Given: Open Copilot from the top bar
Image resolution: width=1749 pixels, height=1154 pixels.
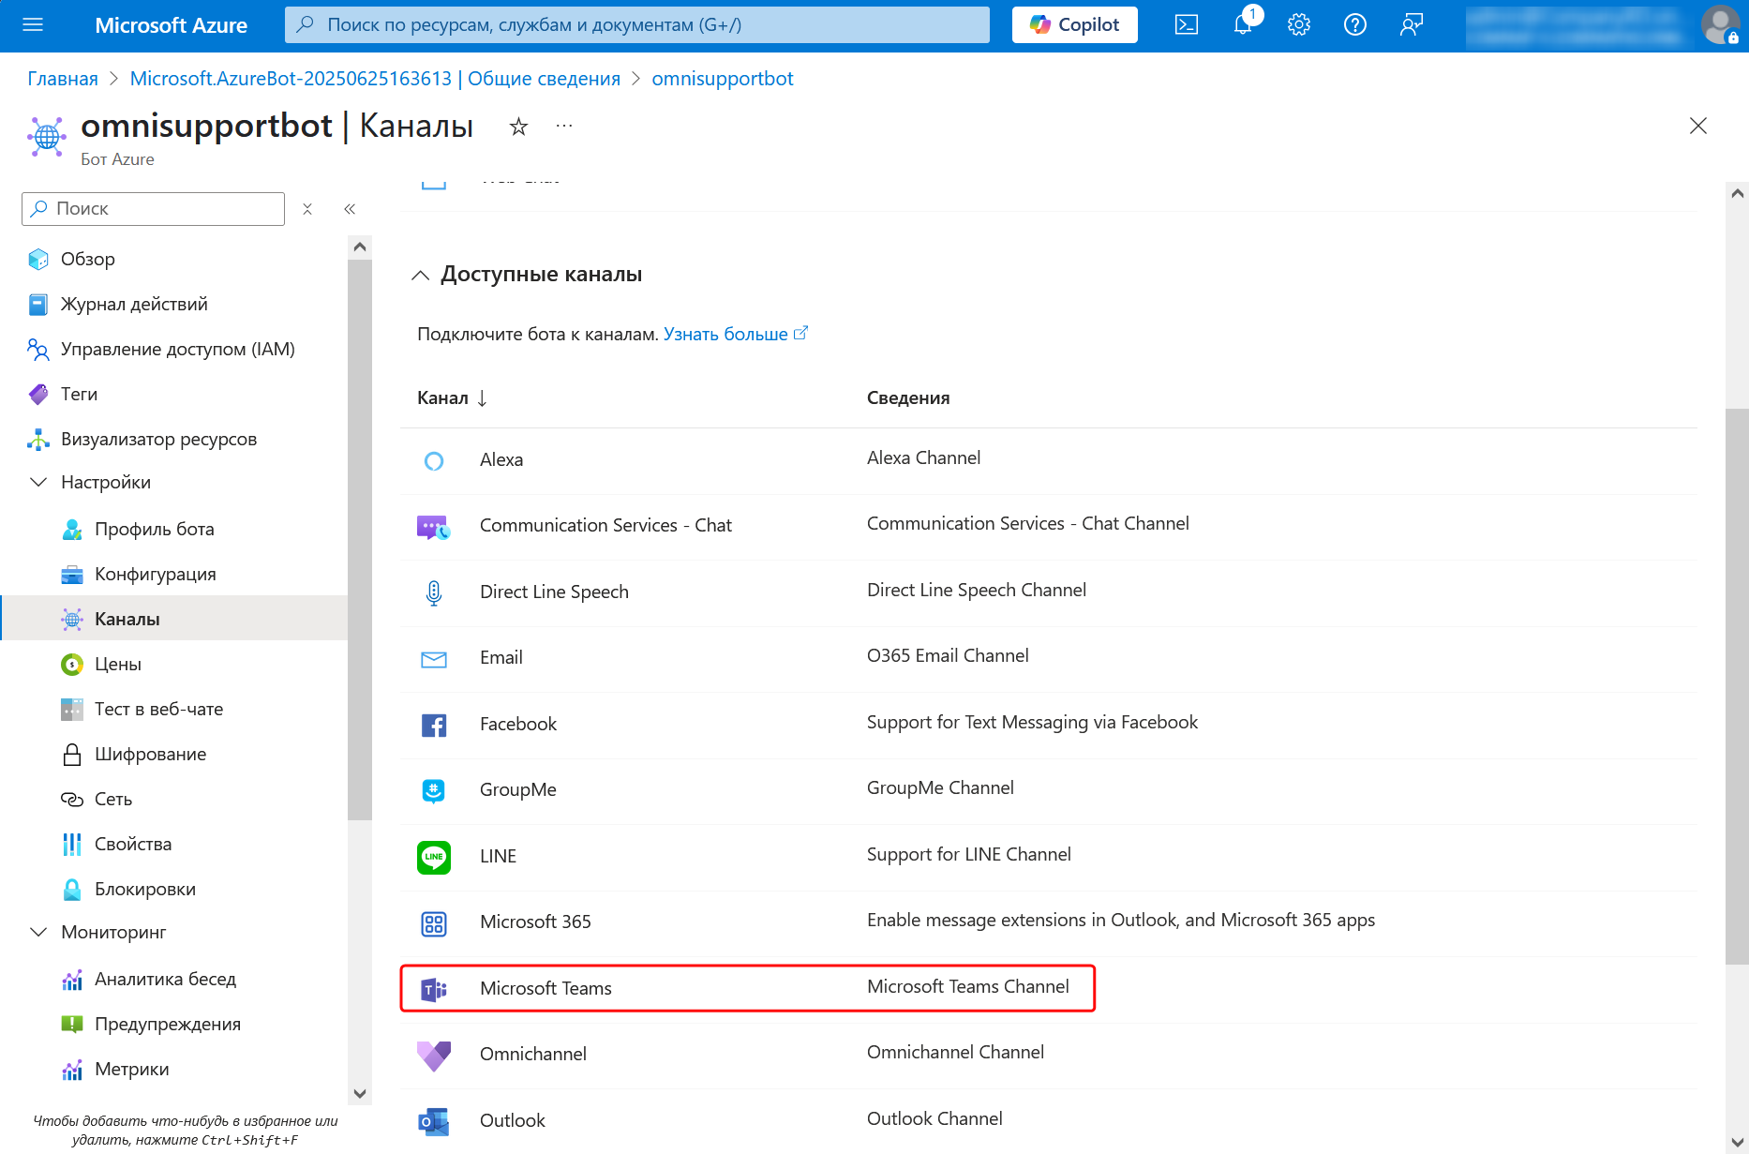Looking at the screenshot, I should click(1075, 25).
